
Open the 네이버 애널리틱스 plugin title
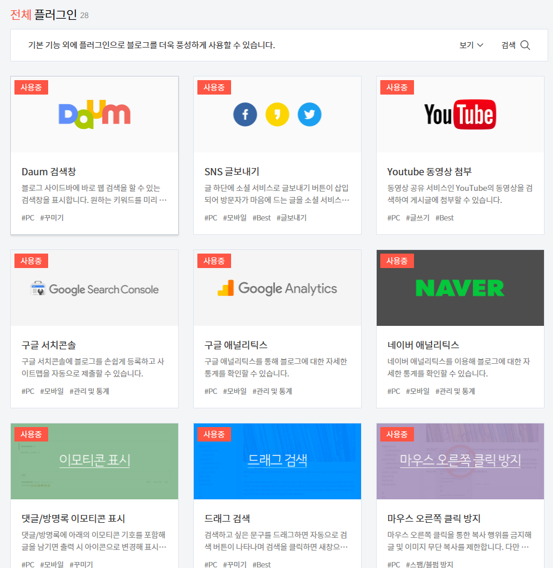[423, 345]
